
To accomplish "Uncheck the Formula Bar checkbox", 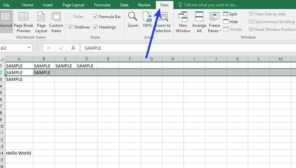I will (96, 17).
